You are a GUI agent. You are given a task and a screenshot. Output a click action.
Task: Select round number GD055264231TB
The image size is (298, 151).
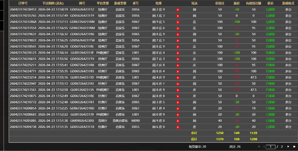[x=82, y=127]
